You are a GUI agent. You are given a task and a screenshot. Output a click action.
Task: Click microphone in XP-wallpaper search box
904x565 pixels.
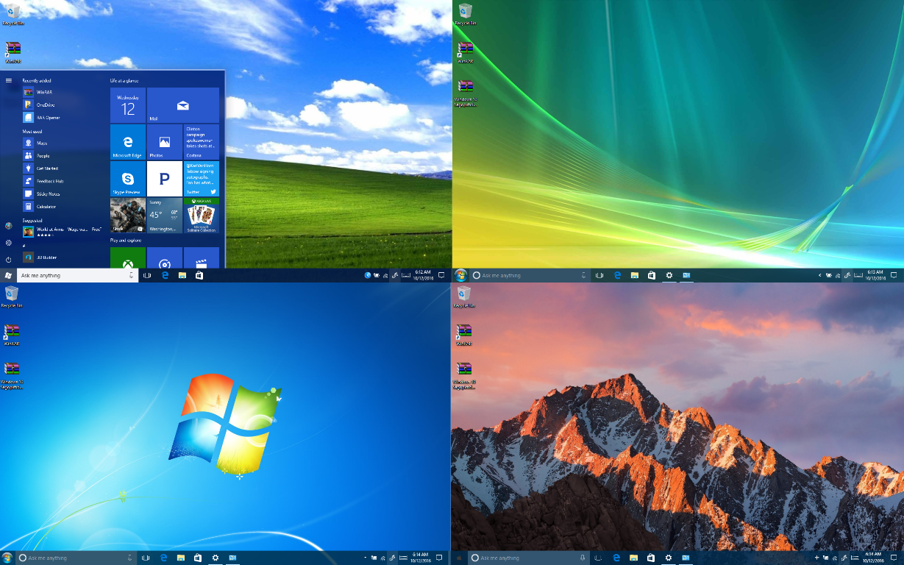[x=131, y=275]
